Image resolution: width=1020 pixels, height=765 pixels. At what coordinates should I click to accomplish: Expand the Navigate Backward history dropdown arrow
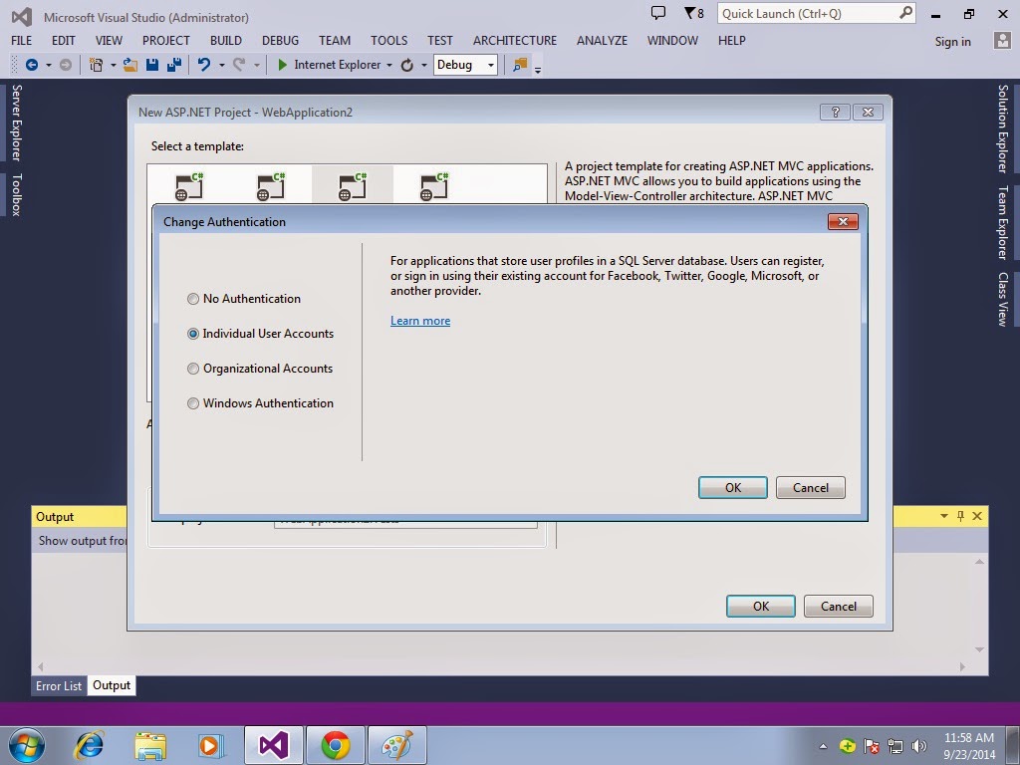48,65
